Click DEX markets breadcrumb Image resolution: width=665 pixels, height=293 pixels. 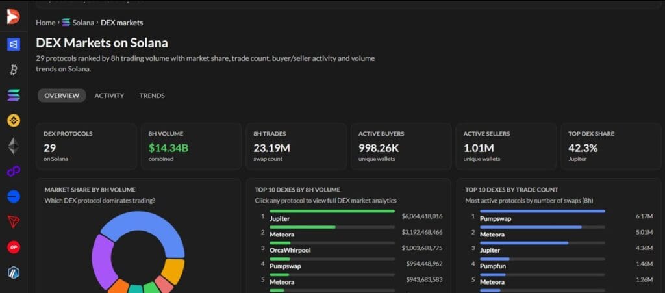121,23
